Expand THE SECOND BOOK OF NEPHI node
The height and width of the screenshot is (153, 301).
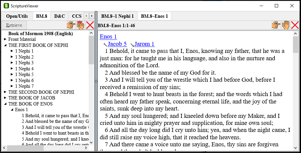[5, 92]
